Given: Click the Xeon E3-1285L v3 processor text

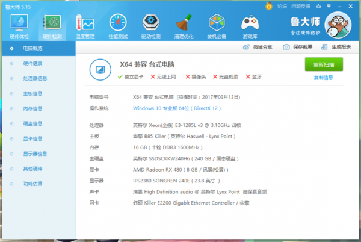Looking at the screenshot, I should point(187,125).
